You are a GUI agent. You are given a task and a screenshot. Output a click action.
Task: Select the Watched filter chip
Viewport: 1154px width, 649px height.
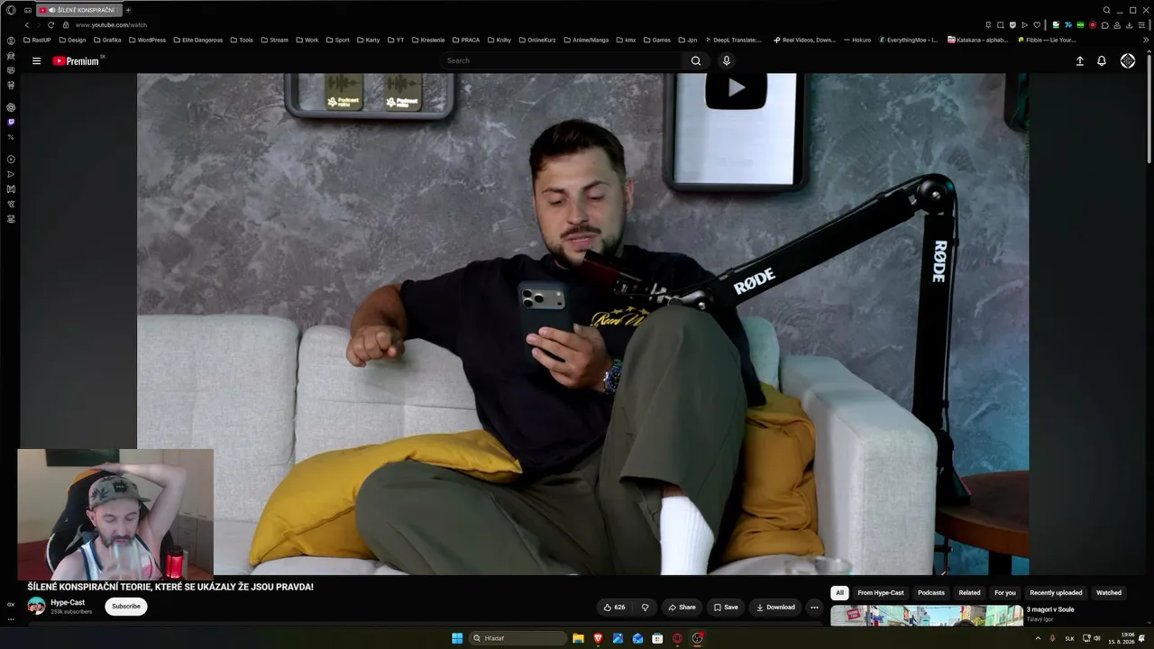tap(1109, 593)
